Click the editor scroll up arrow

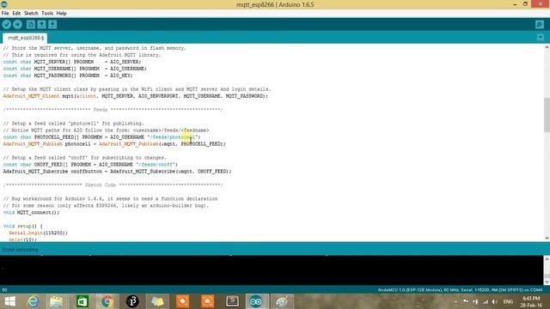(547, 47)
